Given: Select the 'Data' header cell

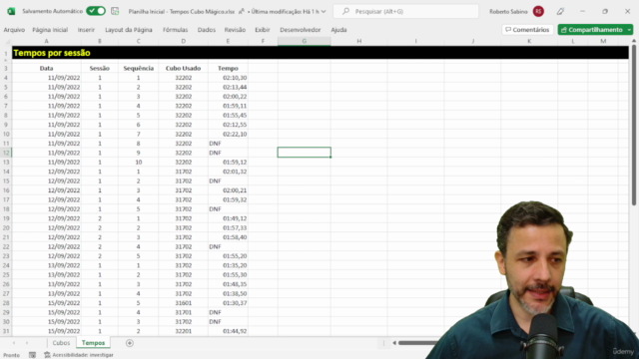Looking at the screenshot, I should 47,69.
